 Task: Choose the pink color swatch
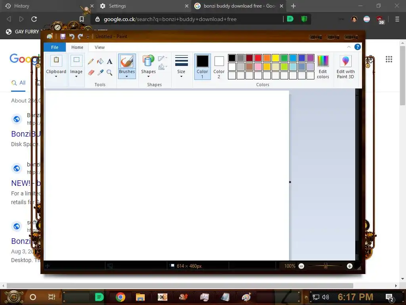[258, 67]
